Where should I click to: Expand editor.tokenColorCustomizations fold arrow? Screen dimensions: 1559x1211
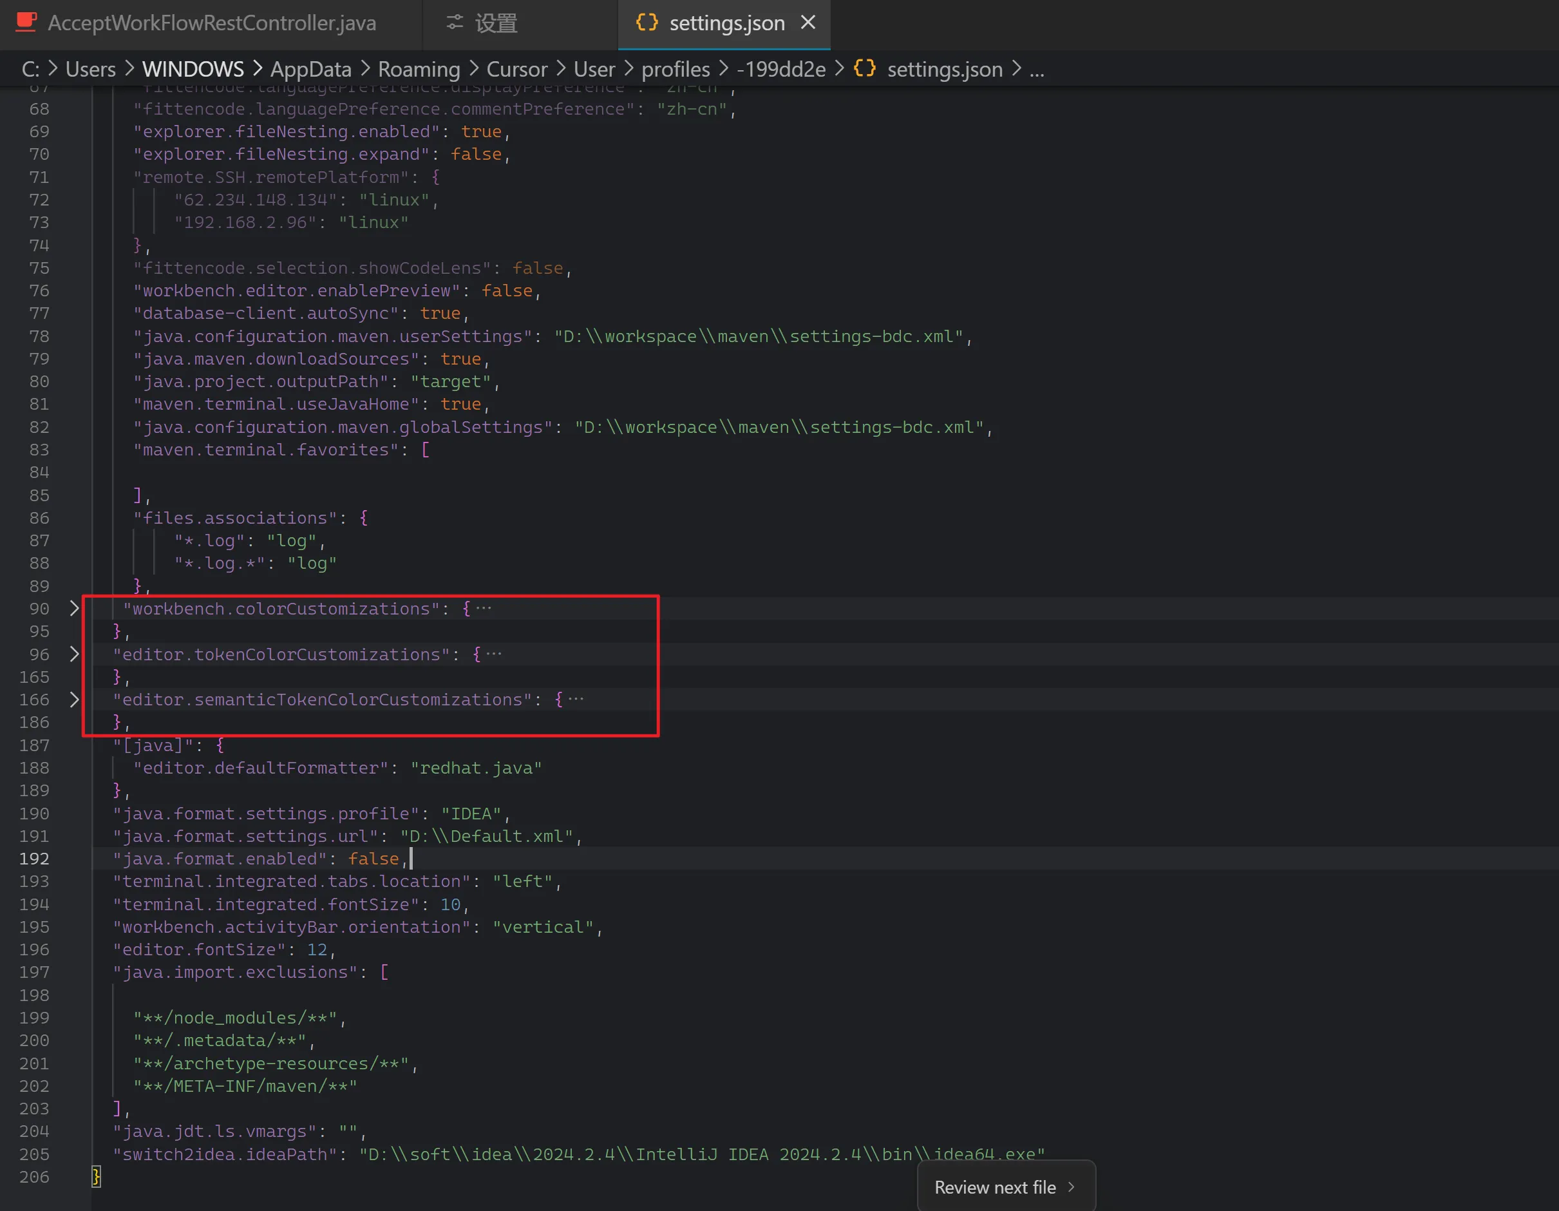click(74, 654)
